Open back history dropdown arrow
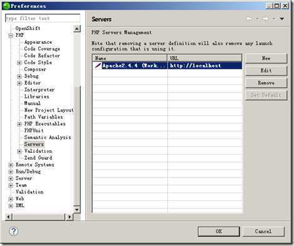This screenshot has width=294, height=246. (x=258, y=19)
